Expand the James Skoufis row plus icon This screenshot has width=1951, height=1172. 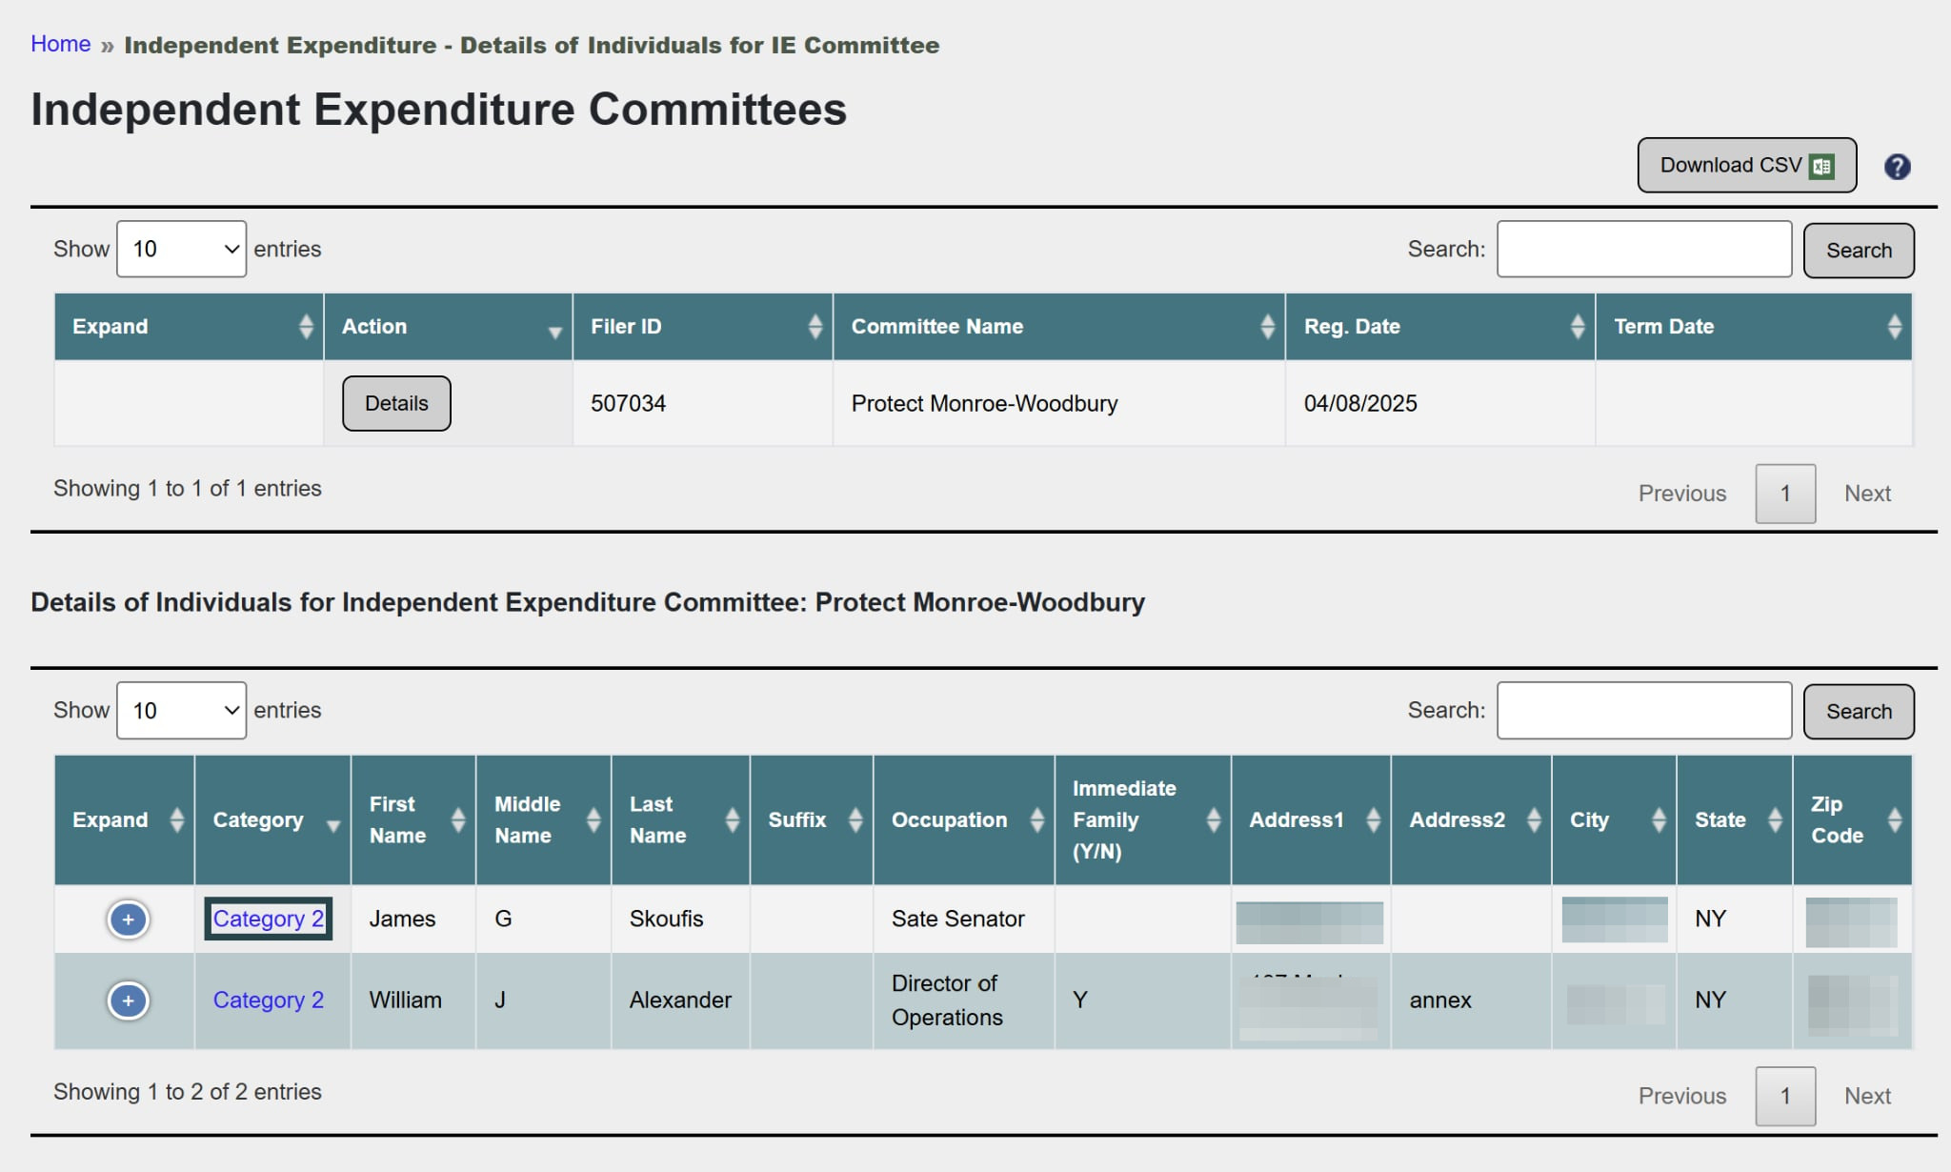(128, 919)
